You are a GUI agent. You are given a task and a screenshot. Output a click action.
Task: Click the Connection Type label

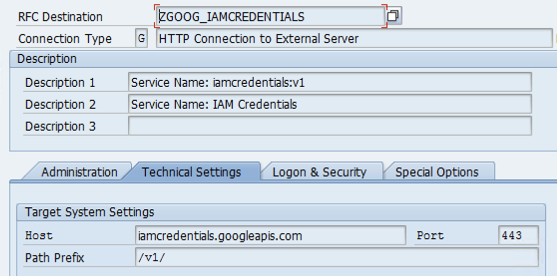(x=65, y=39)
